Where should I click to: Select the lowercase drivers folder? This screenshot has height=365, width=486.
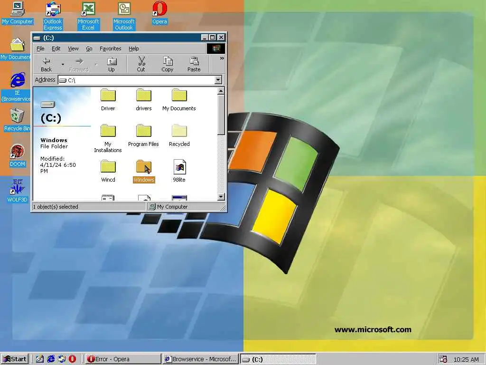[x=143, y=100]
